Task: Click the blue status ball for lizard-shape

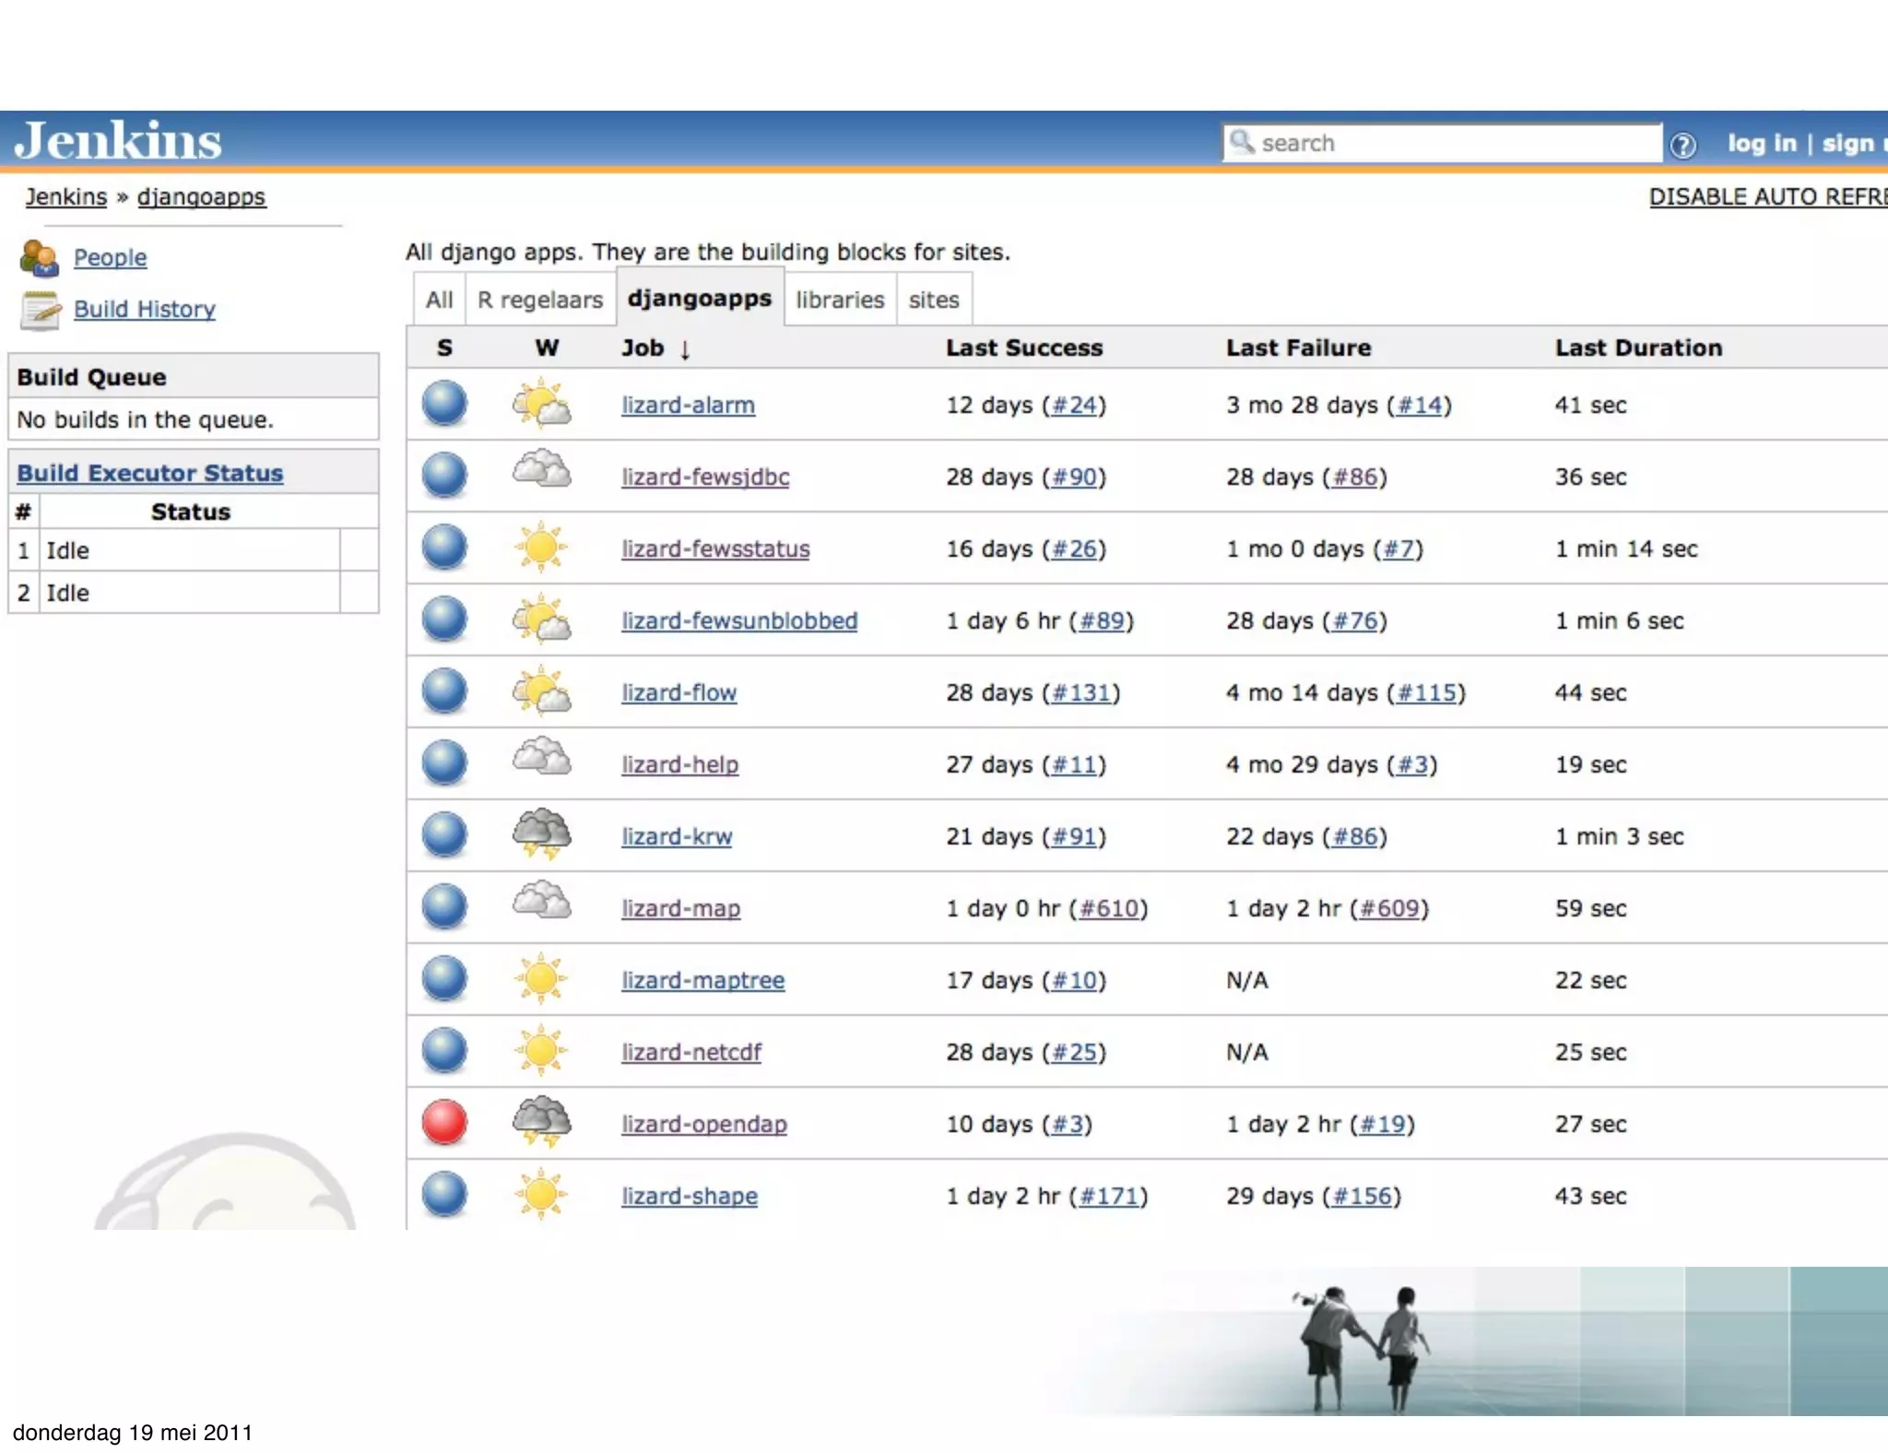Action: pyautogui.click(x=444, y=1195)
